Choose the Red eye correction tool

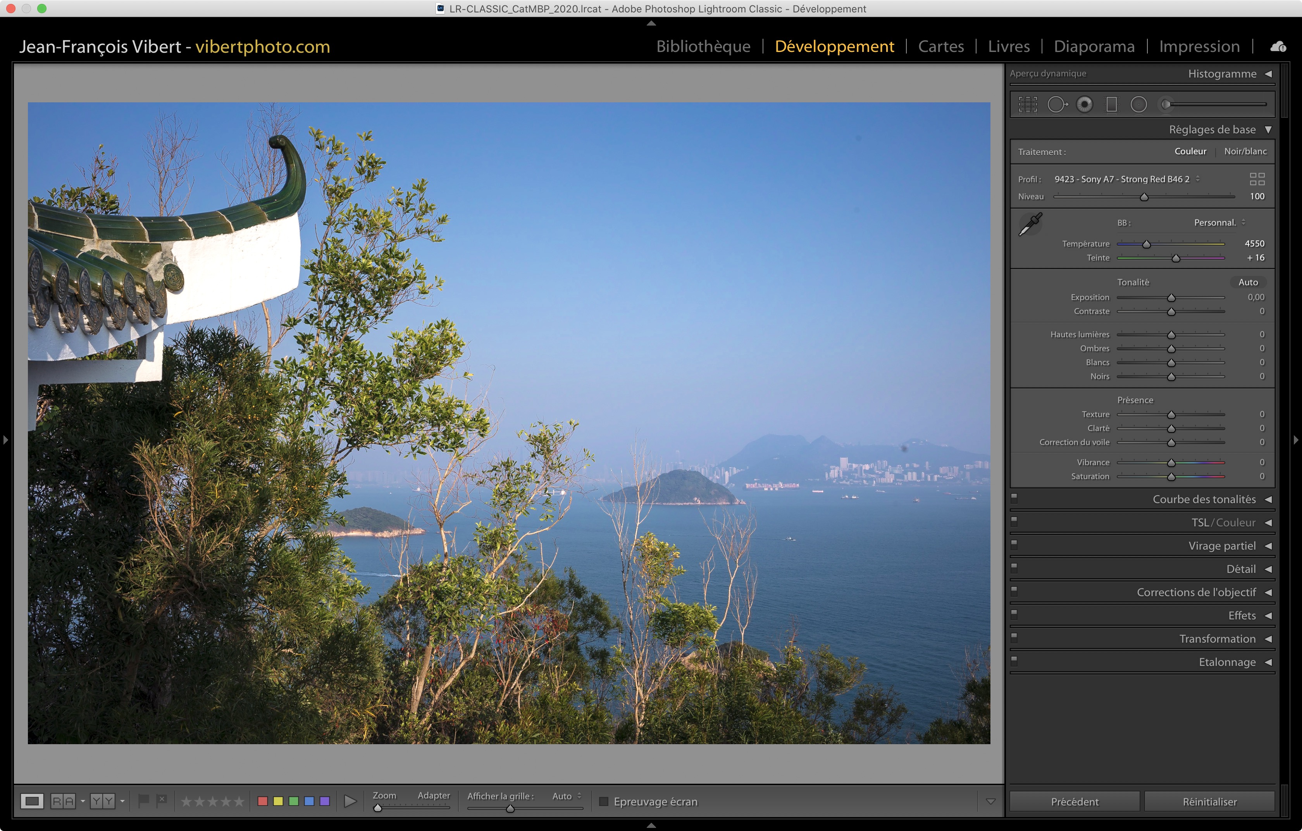pyautogui.click(x=1084, y=104)
